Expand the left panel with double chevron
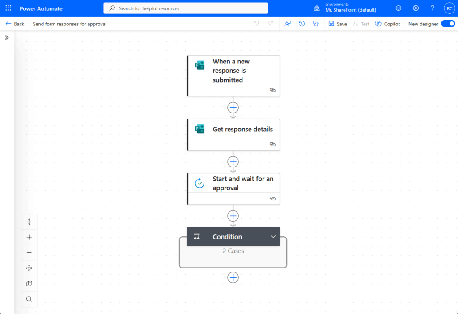Viewport: 458px width, 314px height. (x=7, y=38)
